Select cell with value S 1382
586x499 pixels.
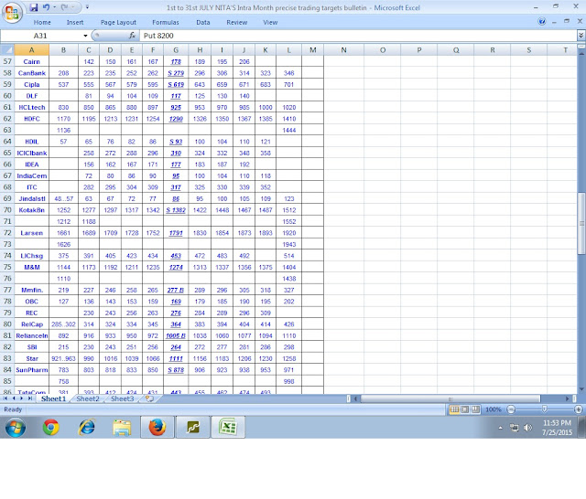pos(176,210)
